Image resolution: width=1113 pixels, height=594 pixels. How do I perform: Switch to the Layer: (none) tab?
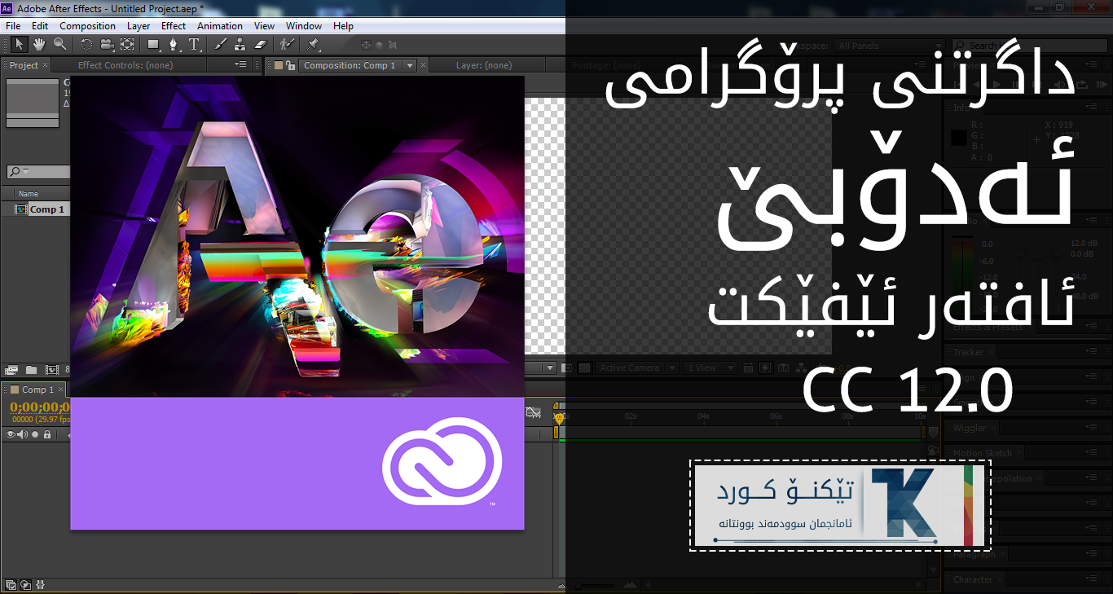coord(484,65)
